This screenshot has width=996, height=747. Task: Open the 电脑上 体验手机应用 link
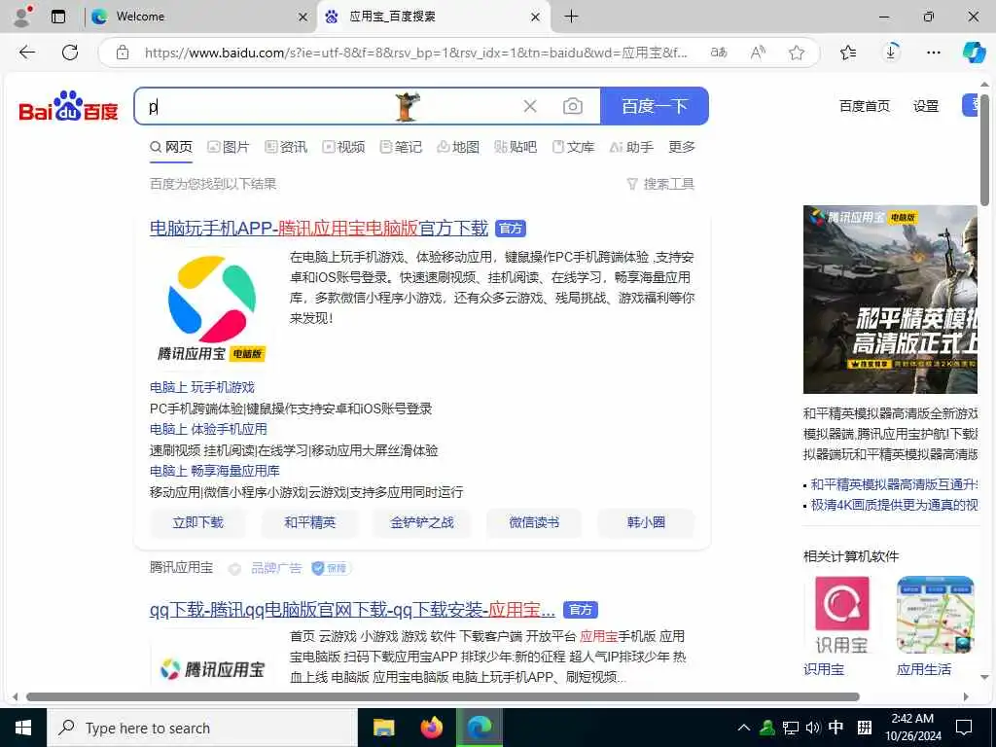(208, 429)
